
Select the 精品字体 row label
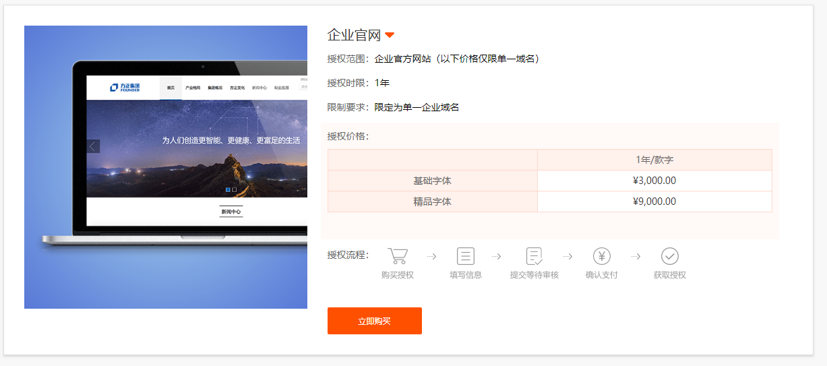[432, 202]
